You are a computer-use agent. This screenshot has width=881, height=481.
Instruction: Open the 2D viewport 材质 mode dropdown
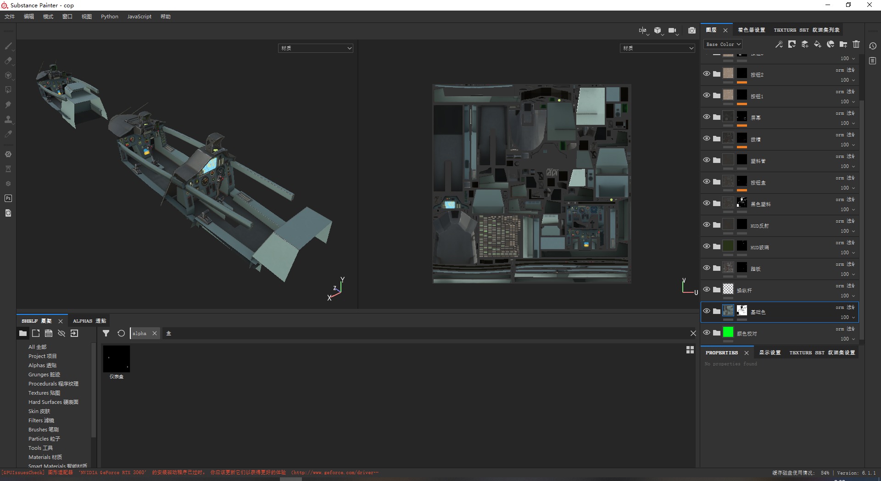click(657, 48)
